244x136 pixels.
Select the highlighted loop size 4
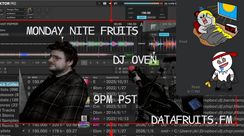pyautogui.click(x=84, y=63)
